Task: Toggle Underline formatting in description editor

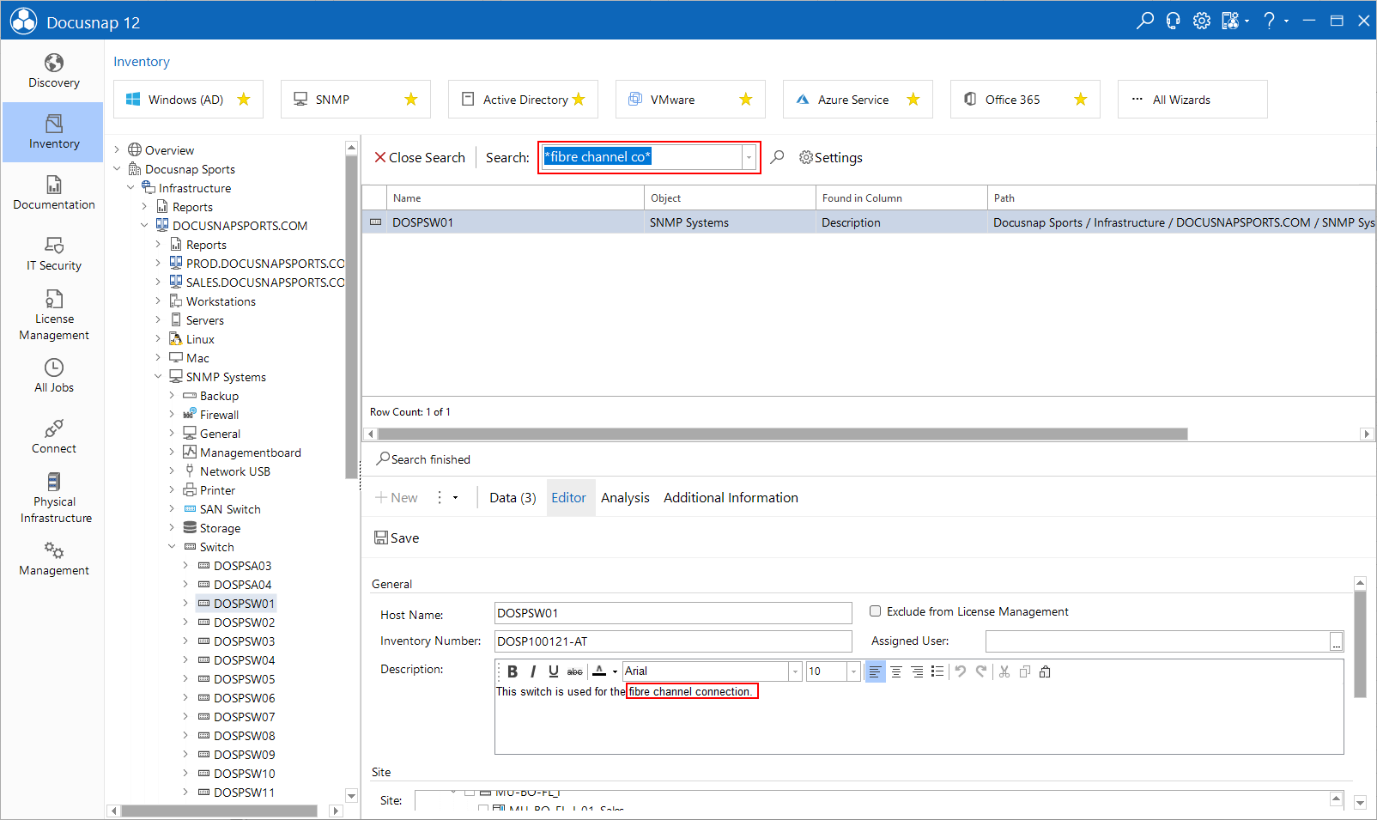Action: click(554, 671)
